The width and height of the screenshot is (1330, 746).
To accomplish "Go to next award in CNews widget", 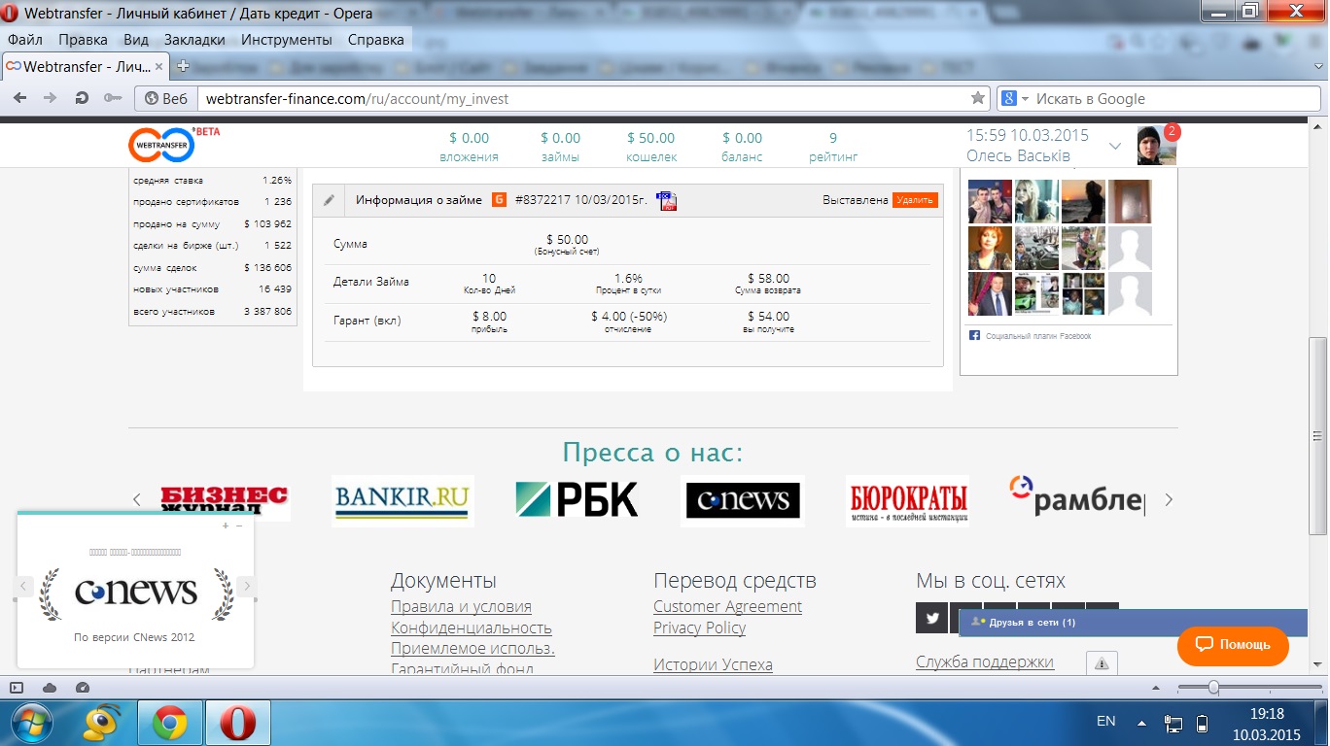I will tap(247, 586).
